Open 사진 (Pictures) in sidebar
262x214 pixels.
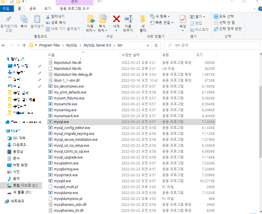pyautogui.click(x=13, y=172)
